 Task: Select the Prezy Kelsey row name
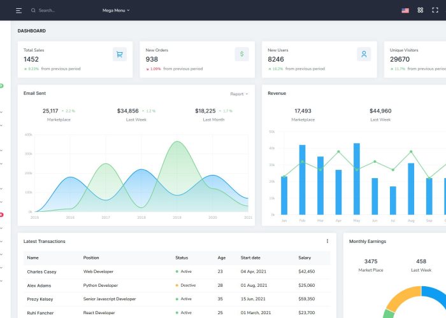tap(40, 300)
